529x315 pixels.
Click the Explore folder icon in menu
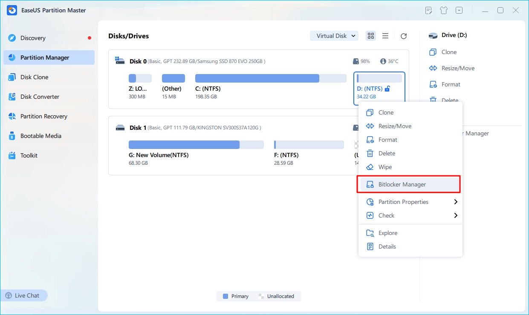pyautogui.click(x=370, y=233)
